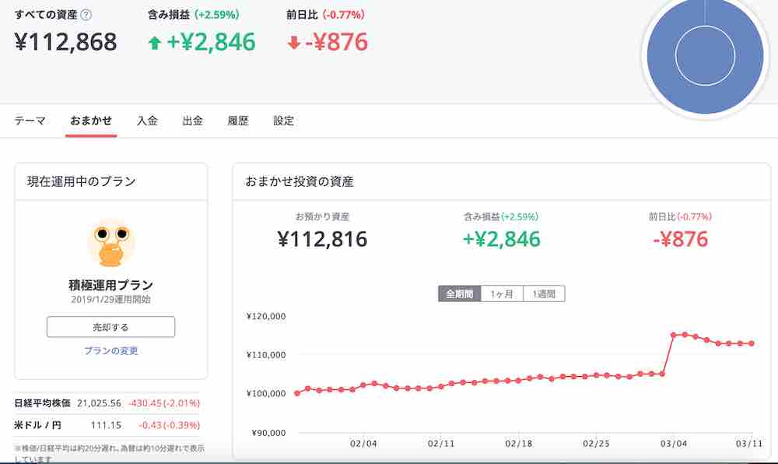
Task: Click the red down arrow next to -¥876
Action: (x=294, y=43)
